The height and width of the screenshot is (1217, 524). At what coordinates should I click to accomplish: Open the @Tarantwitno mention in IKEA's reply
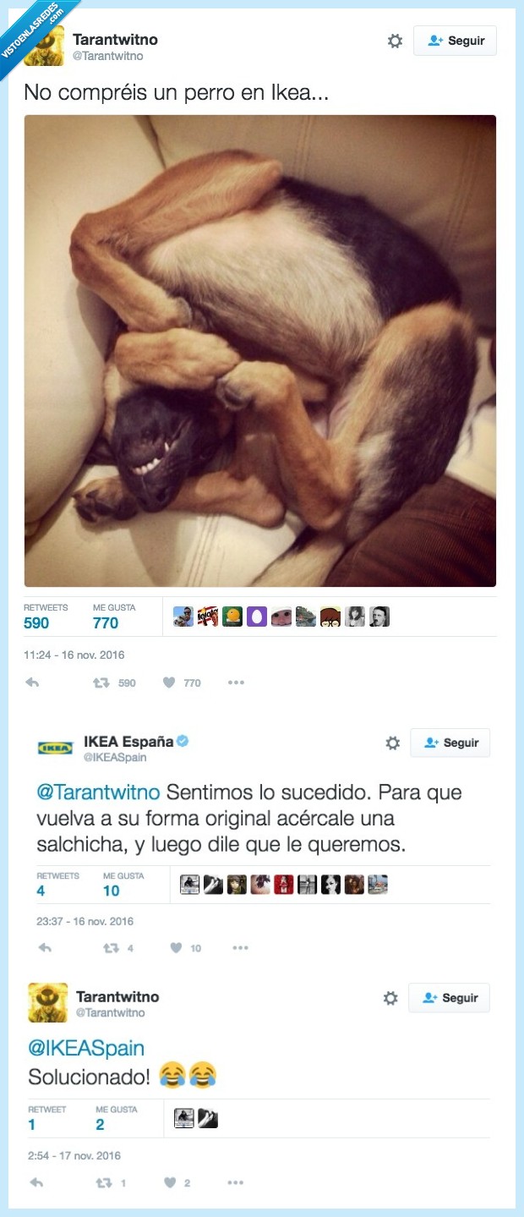[x=98, y=792]
